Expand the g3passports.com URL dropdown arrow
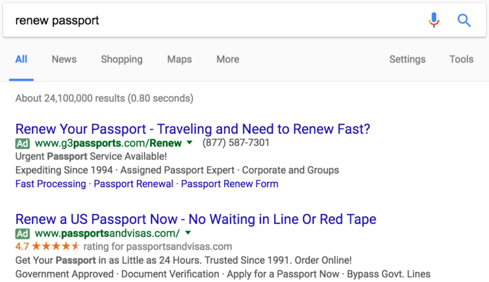Image resolution: width=489 pixels, height=282 pixels. 190,143
